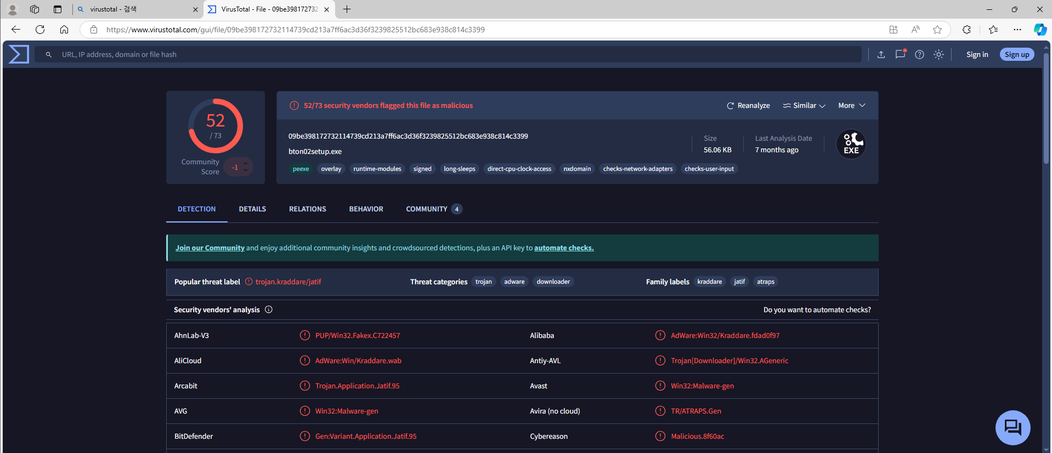Click the Sign up button
Viewport: 1052px width, 453px height.
coord(1017,54)
